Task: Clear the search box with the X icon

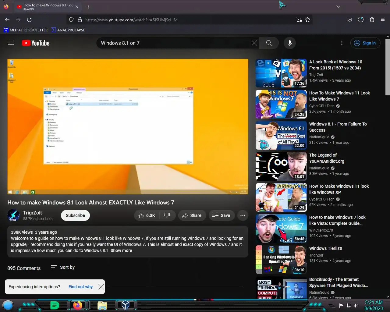Action: (x=254, y=43)
